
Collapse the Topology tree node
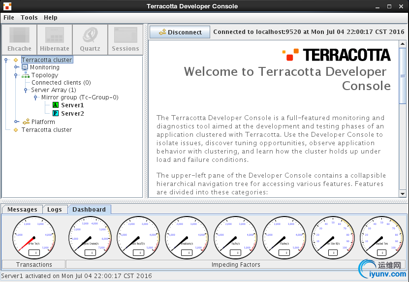tap(16, 75)
